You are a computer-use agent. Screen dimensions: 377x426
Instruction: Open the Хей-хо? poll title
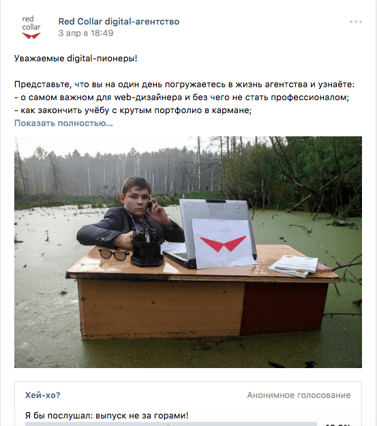click(x=43, y=395)
